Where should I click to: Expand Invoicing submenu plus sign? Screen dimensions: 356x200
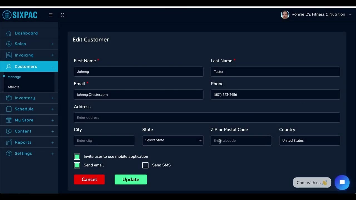53,55
